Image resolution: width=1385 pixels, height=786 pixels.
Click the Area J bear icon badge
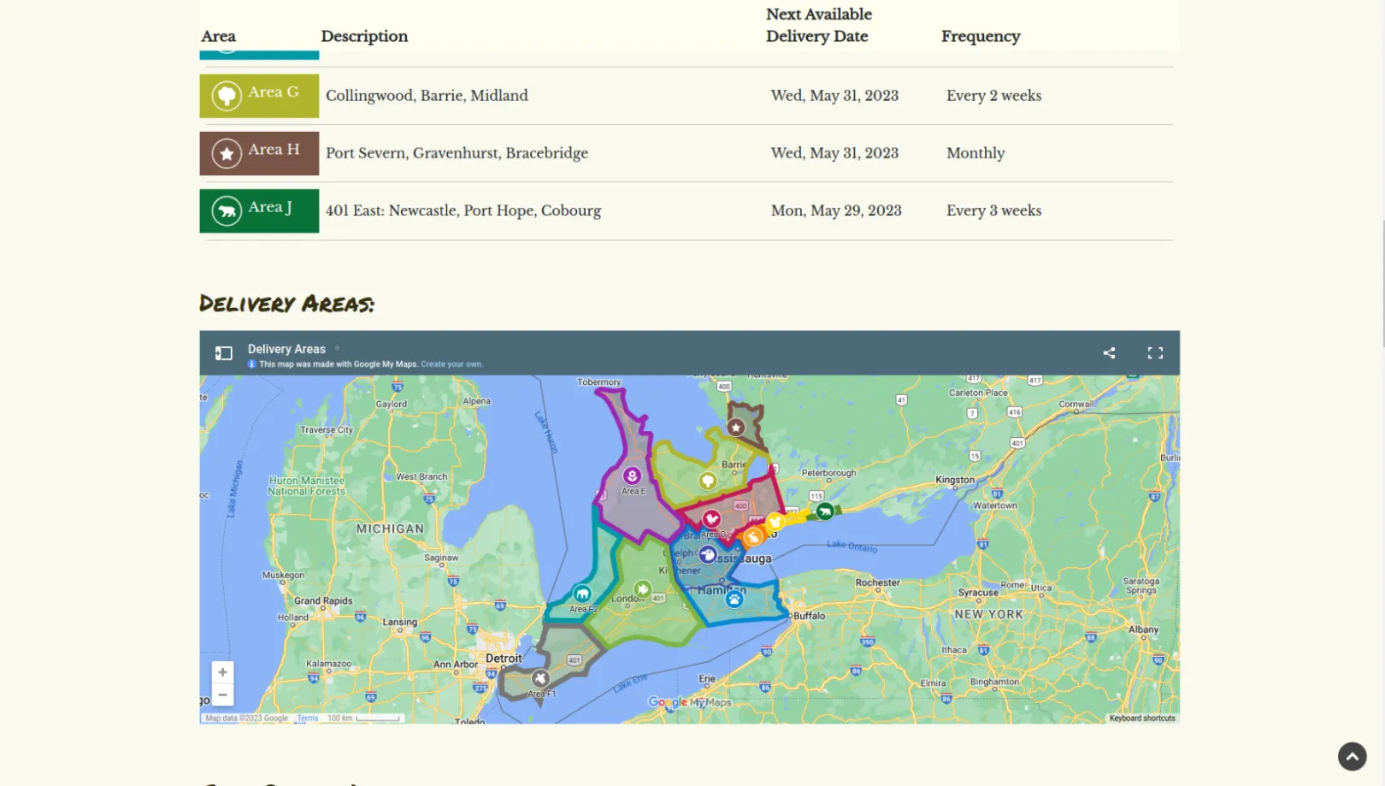pyautogui.click(x=227, y=210)
